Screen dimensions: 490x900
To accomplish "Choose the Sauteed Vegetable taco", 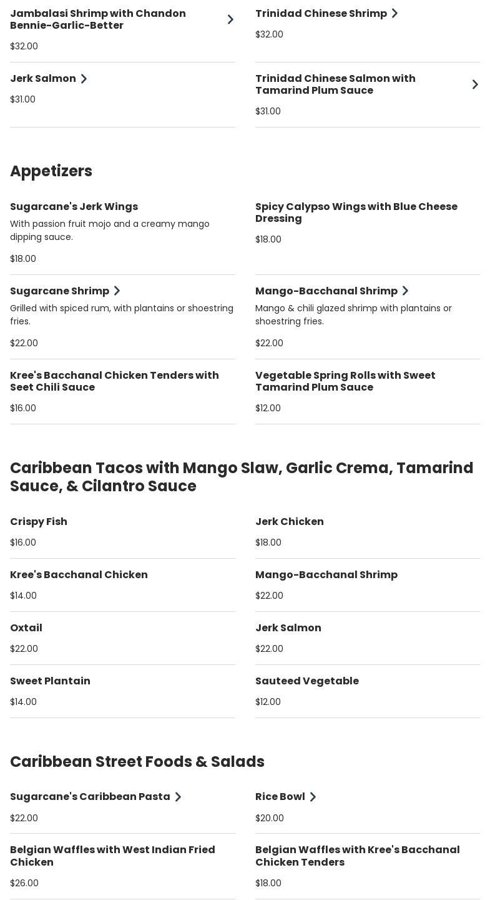I will click(306, 681).
